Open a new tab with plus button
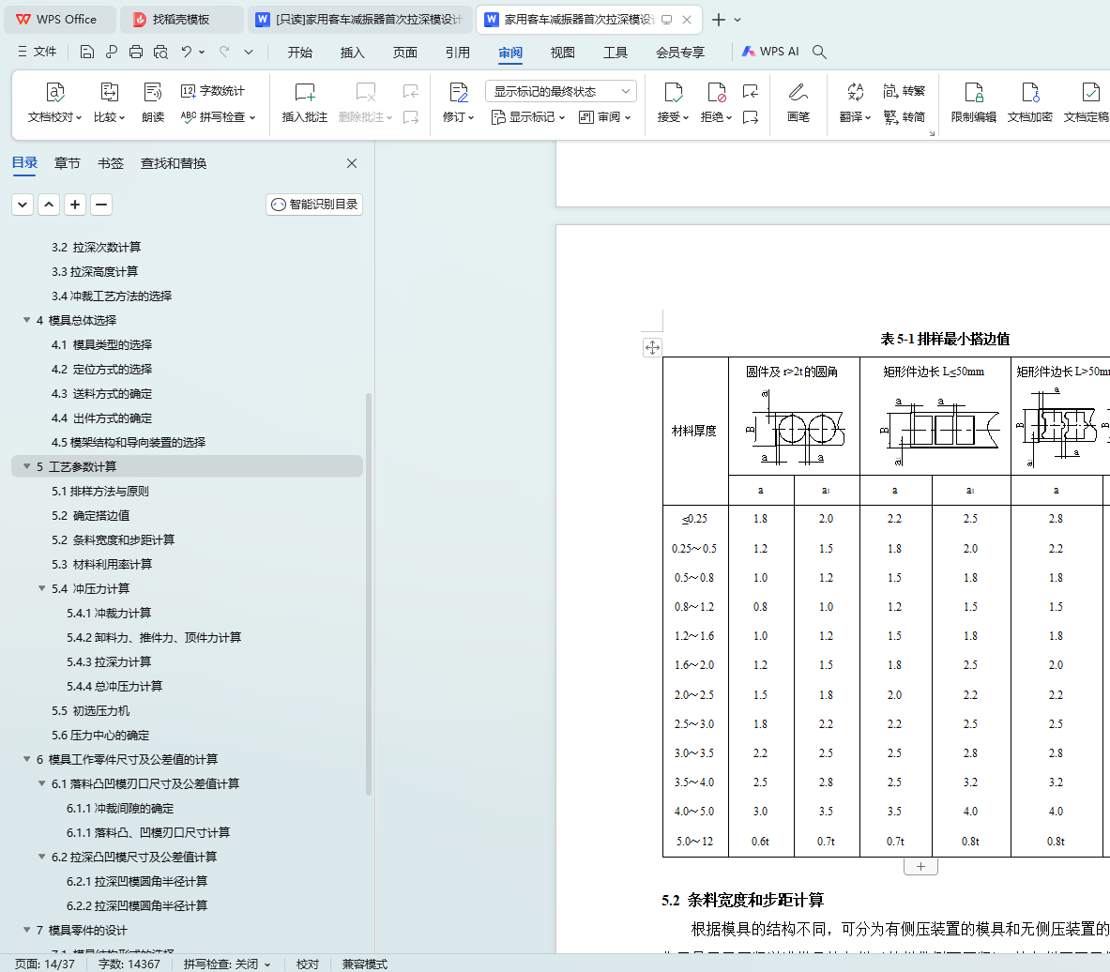The width and height of the screenshot is (1110, 972). click(x=719, y=20)
